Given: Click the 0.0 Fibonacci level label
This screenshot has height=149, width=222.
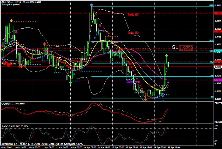Looking at the screenshot, I should tap(212, 97).
